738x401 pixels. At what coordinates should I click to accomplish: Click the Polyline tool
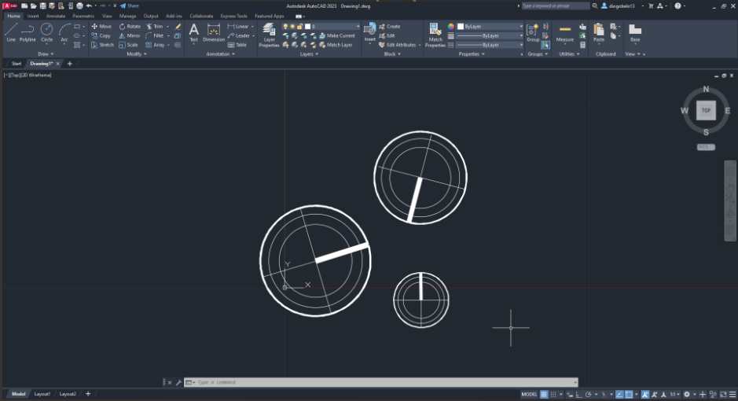click(28, 31)
